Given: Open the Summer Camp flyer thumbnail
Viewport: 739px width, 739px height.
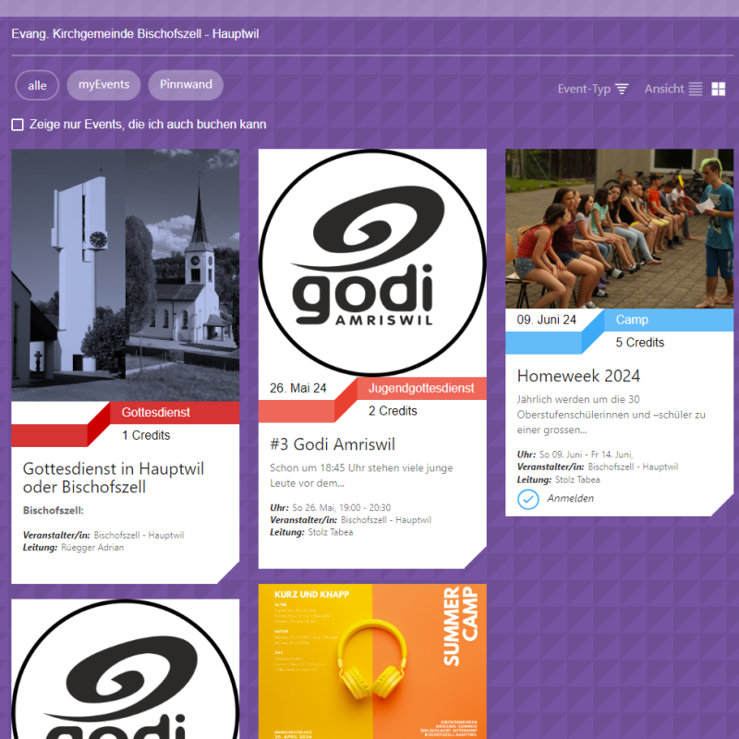Looking at the screenshot, I should [x=372, y=660].
